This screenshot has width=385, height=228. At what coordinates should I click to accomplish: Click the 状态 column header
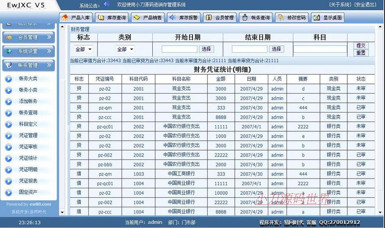(361, 79)
